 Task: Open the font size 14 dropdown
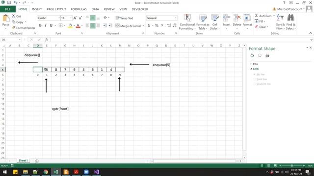pos(71,18)
